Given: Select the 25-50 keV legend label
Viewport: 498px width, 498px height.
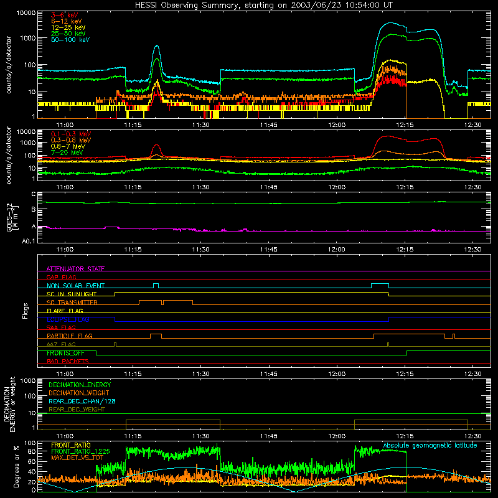Looking at the screenshot, I should 68,34.
